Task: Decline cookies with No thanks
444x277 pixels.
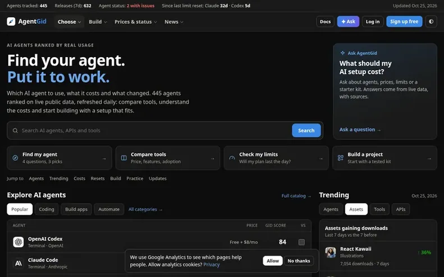Action: [x=299, y=261]
